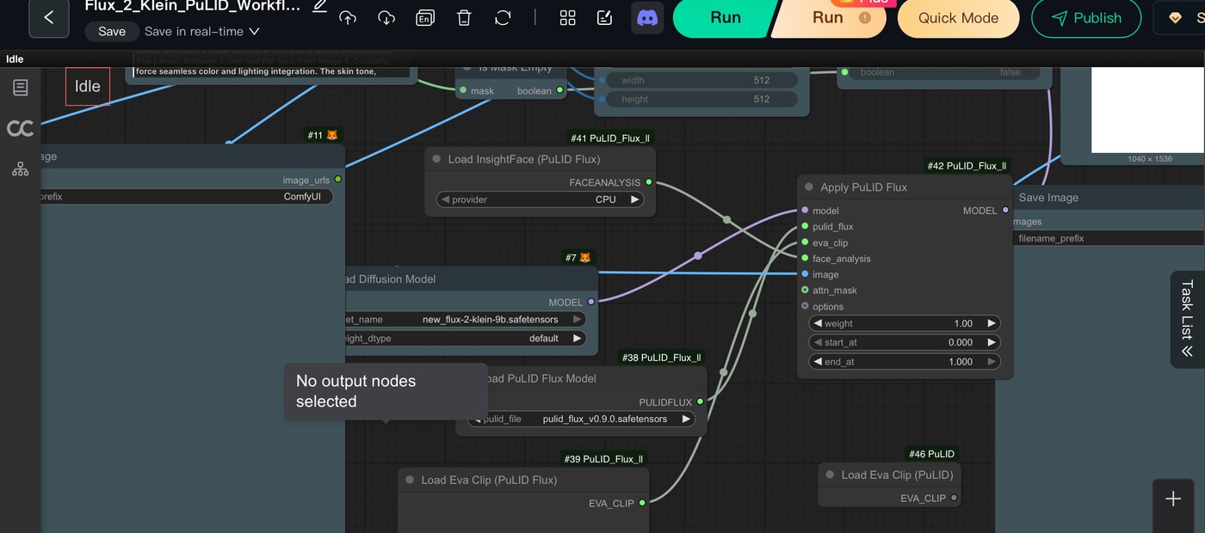The image size is (1205, 533).
Task: Click the #41 PuLID_Flux_ll node badge
Action: pos(609,138)
